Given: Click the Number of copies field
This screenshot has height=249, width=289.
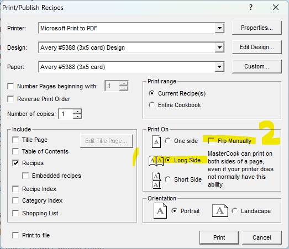Looking at the screenshot, I should coord(66,114).
